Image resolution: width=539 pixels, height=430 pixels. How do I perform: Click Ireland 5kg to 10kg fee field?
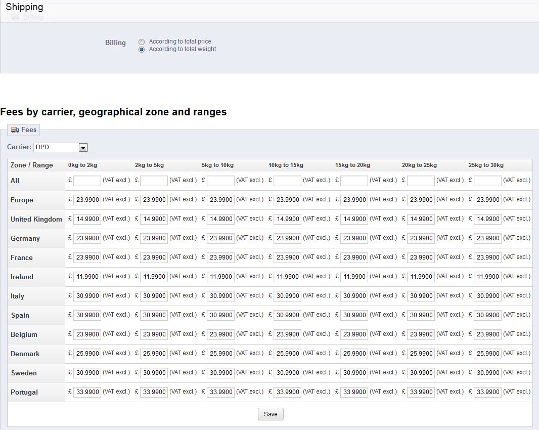220,277
